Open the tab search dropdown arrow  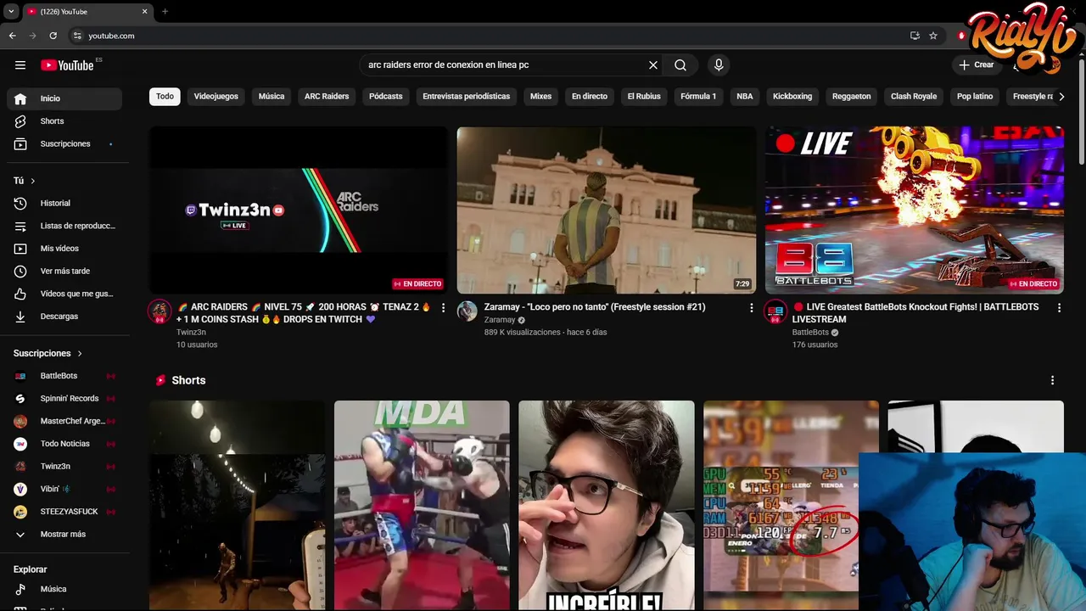11,12
